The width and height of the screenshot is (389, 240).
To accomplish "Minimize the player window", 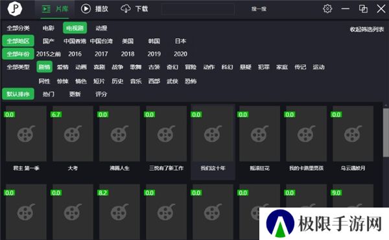I will [345, 8].
